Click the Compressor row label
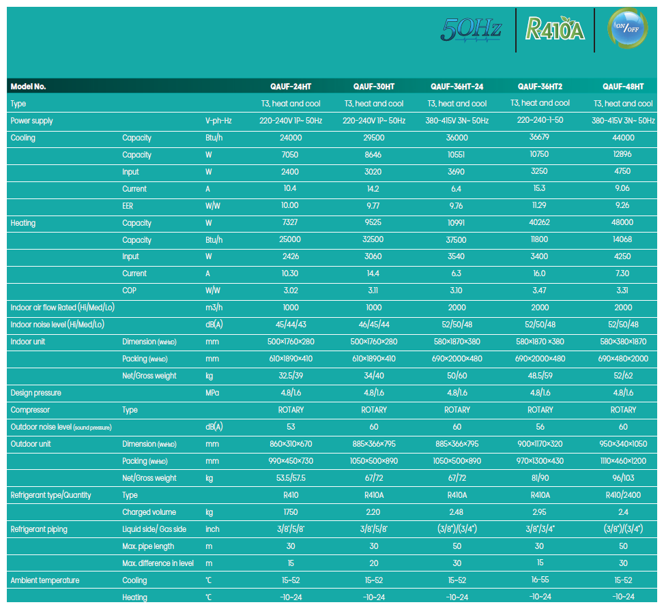664x609 pixels. pyautogui.click(x=30, y=410)
